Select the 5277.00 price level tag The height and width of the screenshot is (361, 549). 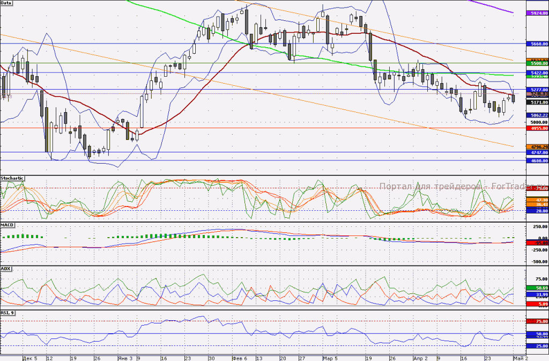pos(537,90)
